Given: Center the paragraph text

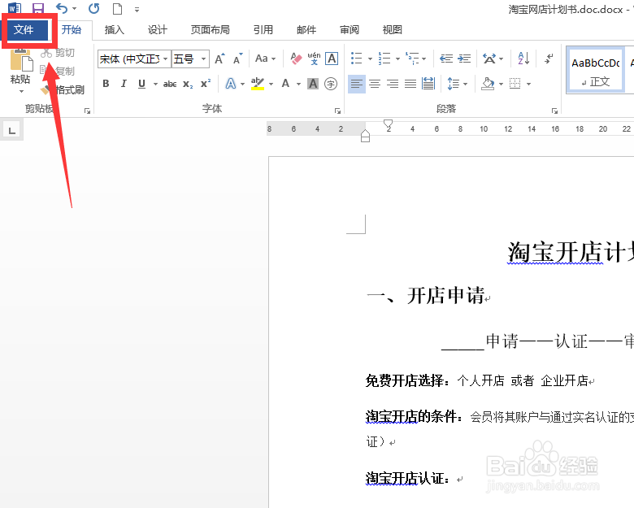Looking at the screenshot, I should [375, 84].
